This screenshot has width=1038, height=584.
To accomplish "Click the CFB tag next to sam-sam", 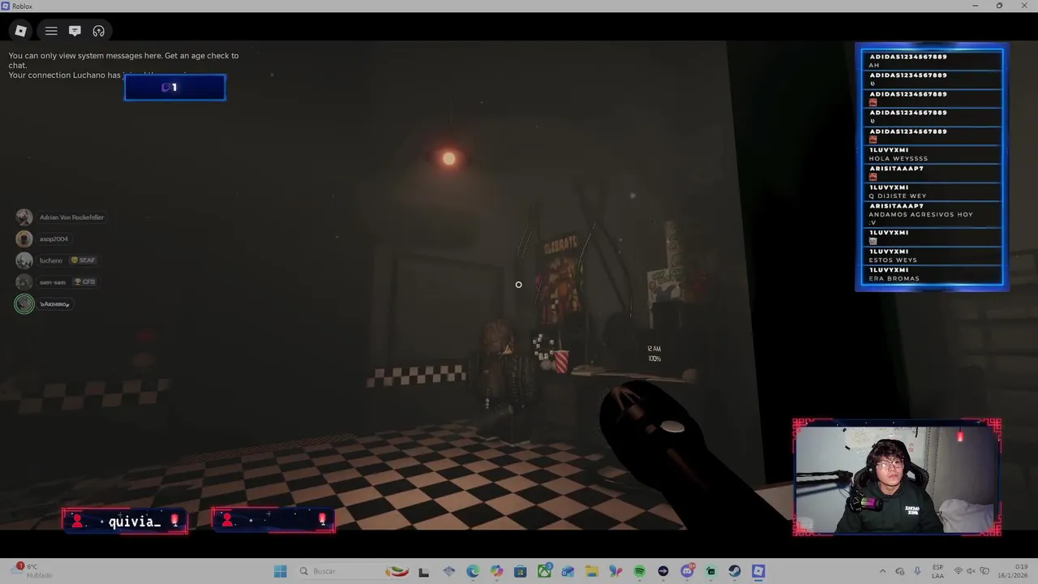I will click(84, 281).
